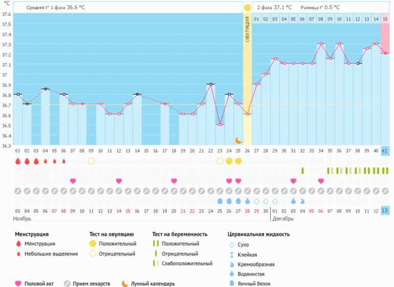Click the highlighted cycle day 41 cell
Image resolution: width=394 pixels, height=287 pixels.
[385, 151]
